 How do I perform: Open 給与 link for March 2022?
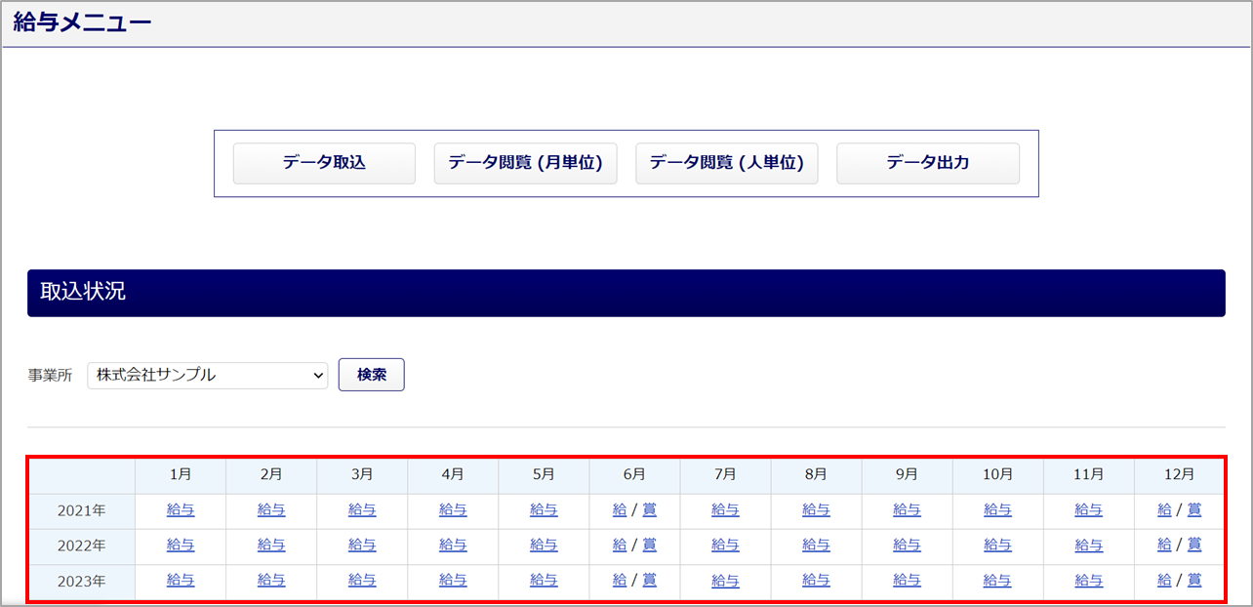[362, 545]
